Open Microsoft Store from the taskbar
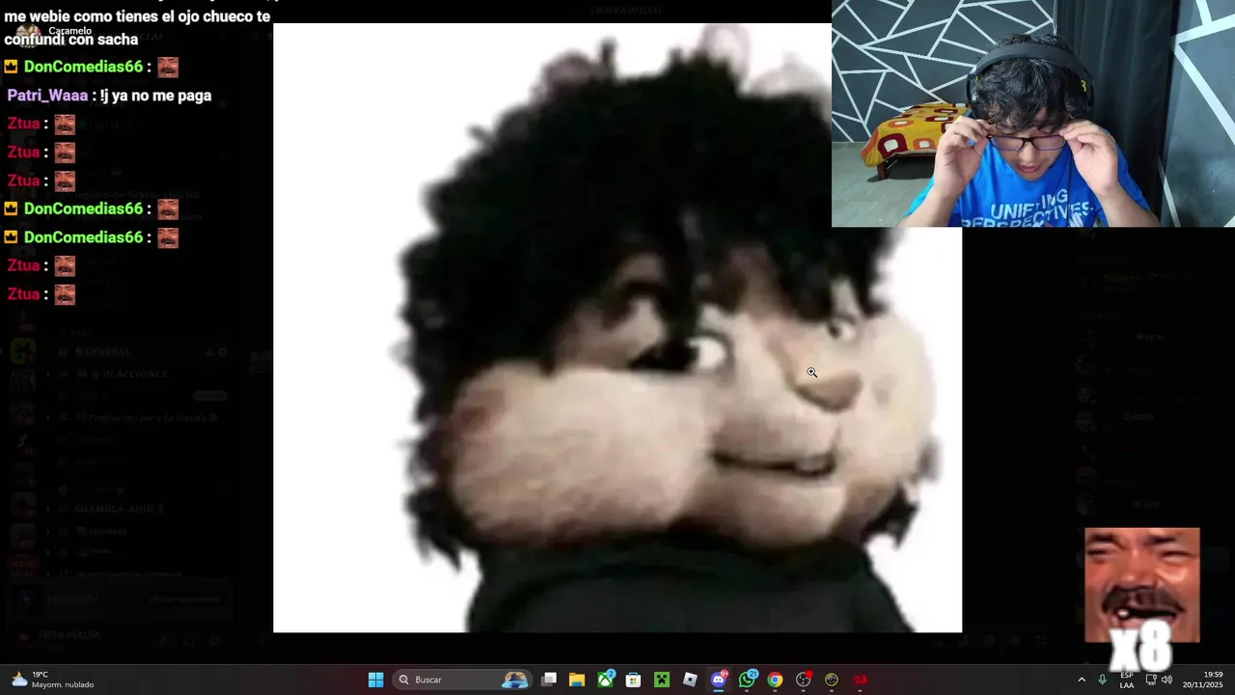Screen dimensions: 1235x695 [633, 680]
